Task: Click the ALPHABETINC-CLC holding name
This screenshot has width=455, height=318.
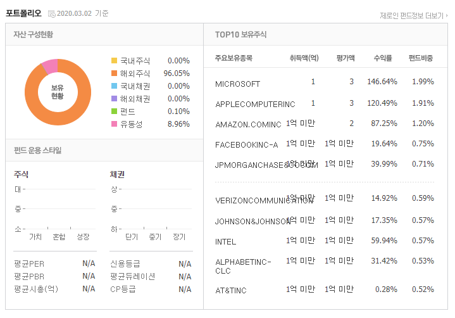Action: [243, 266]
